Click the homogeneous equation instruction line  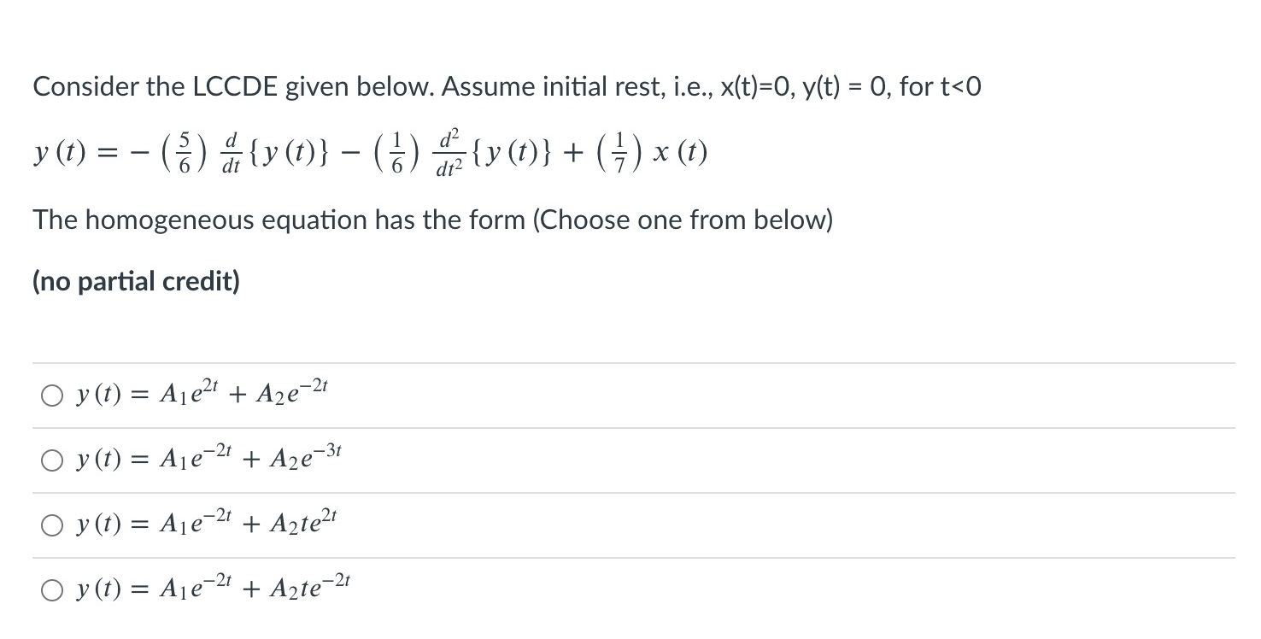(433, 220)
